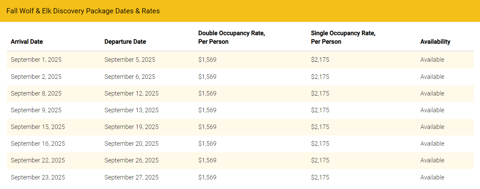Select the September 8, 2025 arrival date
Screen dimensions: 480x189
point(36,93)
